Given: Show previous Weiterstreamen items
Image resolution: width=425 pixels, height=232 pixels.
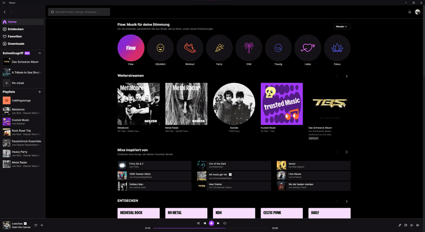Looking at the screenshot, I should point(337,76).
